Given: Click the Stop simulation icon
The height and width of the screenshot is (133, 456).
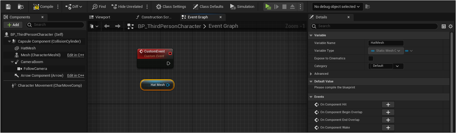Looking at the screenshot, I should point(284,7).
